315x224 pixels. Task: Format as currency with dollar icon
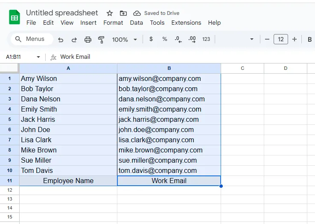[151, 39]
